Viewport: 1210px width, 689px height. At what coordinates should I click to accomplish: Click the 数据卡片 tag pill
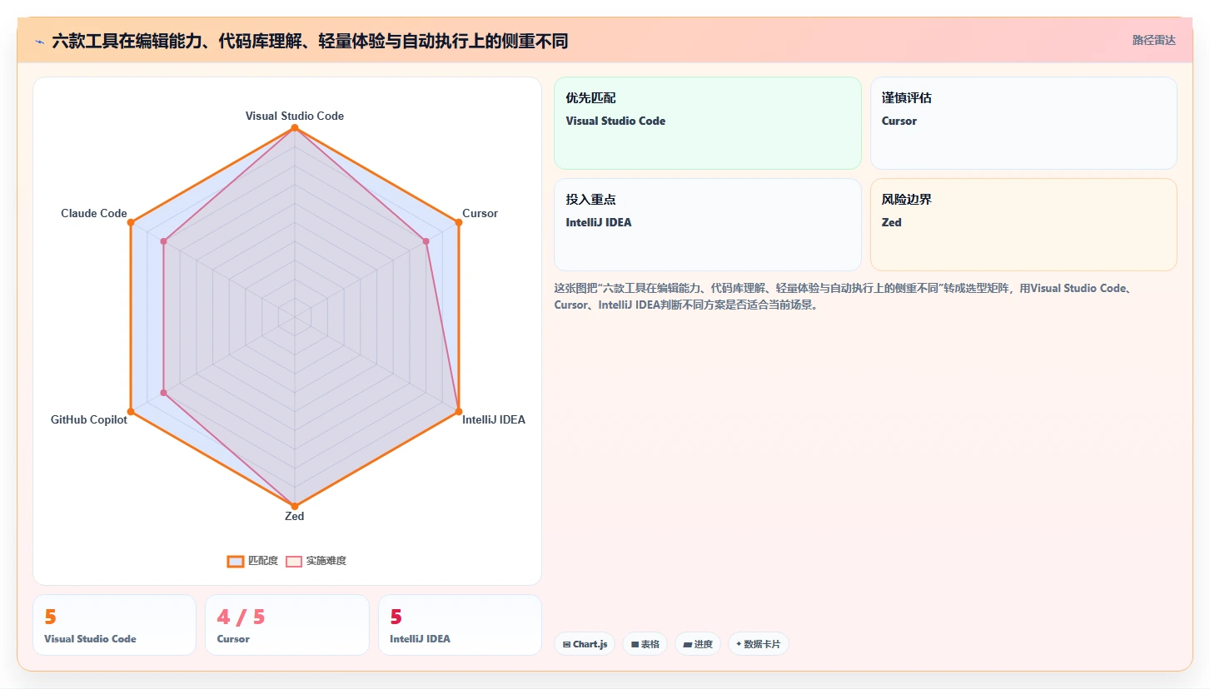[x=759, y=644]
